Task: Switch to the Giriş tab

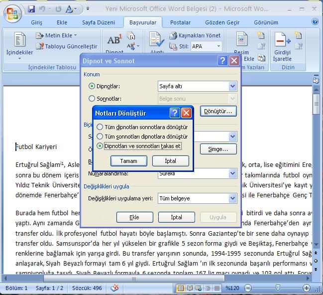Action: coord(36,22)
